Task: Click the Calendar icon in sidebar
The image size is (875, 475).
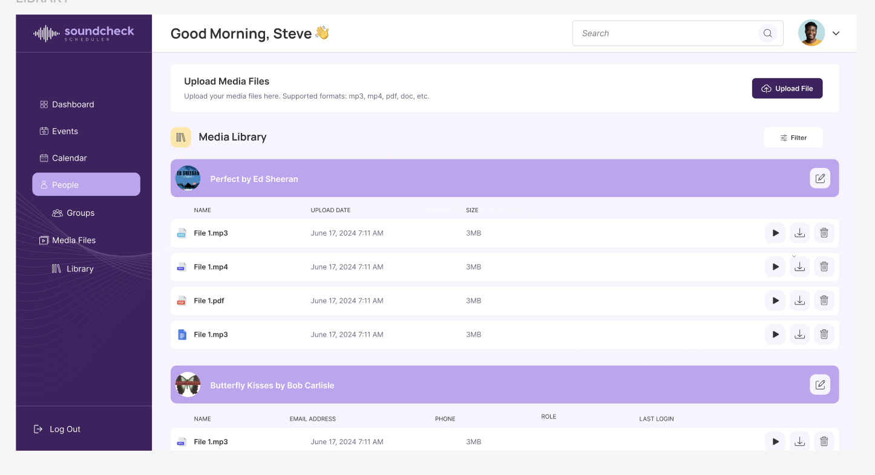Action: tap(44, 158)
